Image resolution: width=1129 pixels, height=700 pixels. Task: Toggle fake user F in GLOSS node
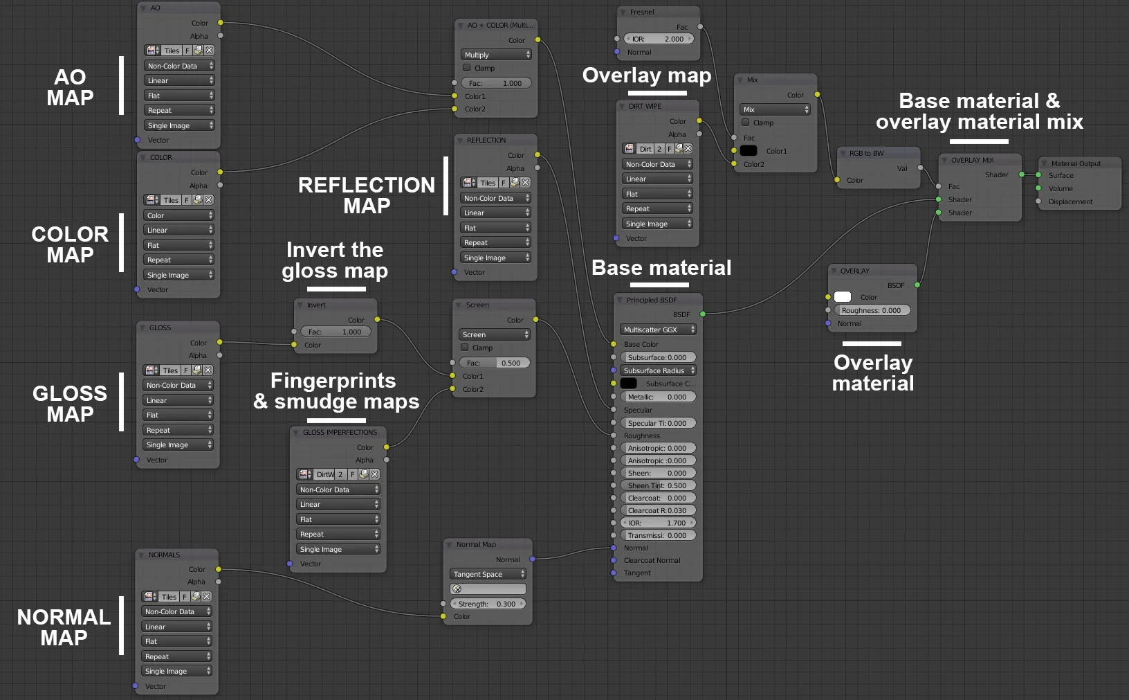[185, 370]
